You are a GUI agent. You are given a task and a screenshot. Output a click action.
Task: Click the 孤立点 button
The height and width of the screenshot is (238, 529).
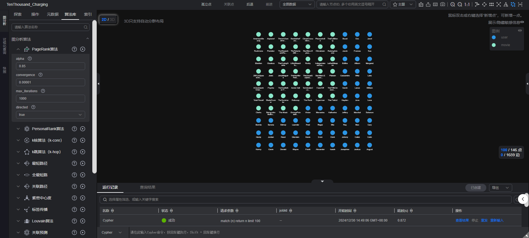click(206, 4)
